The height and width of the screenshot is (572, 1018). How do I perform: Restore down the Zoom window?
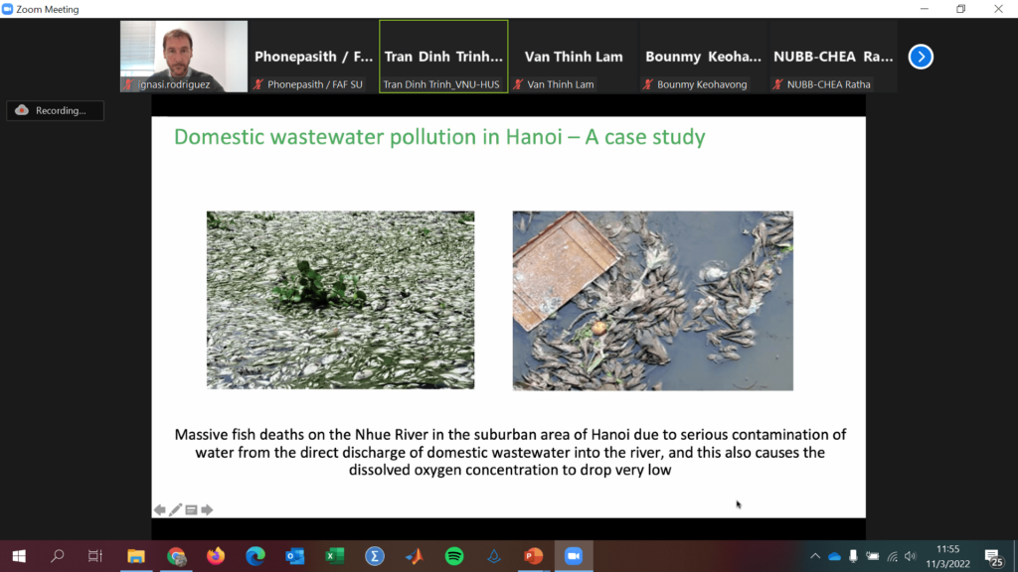961,9
